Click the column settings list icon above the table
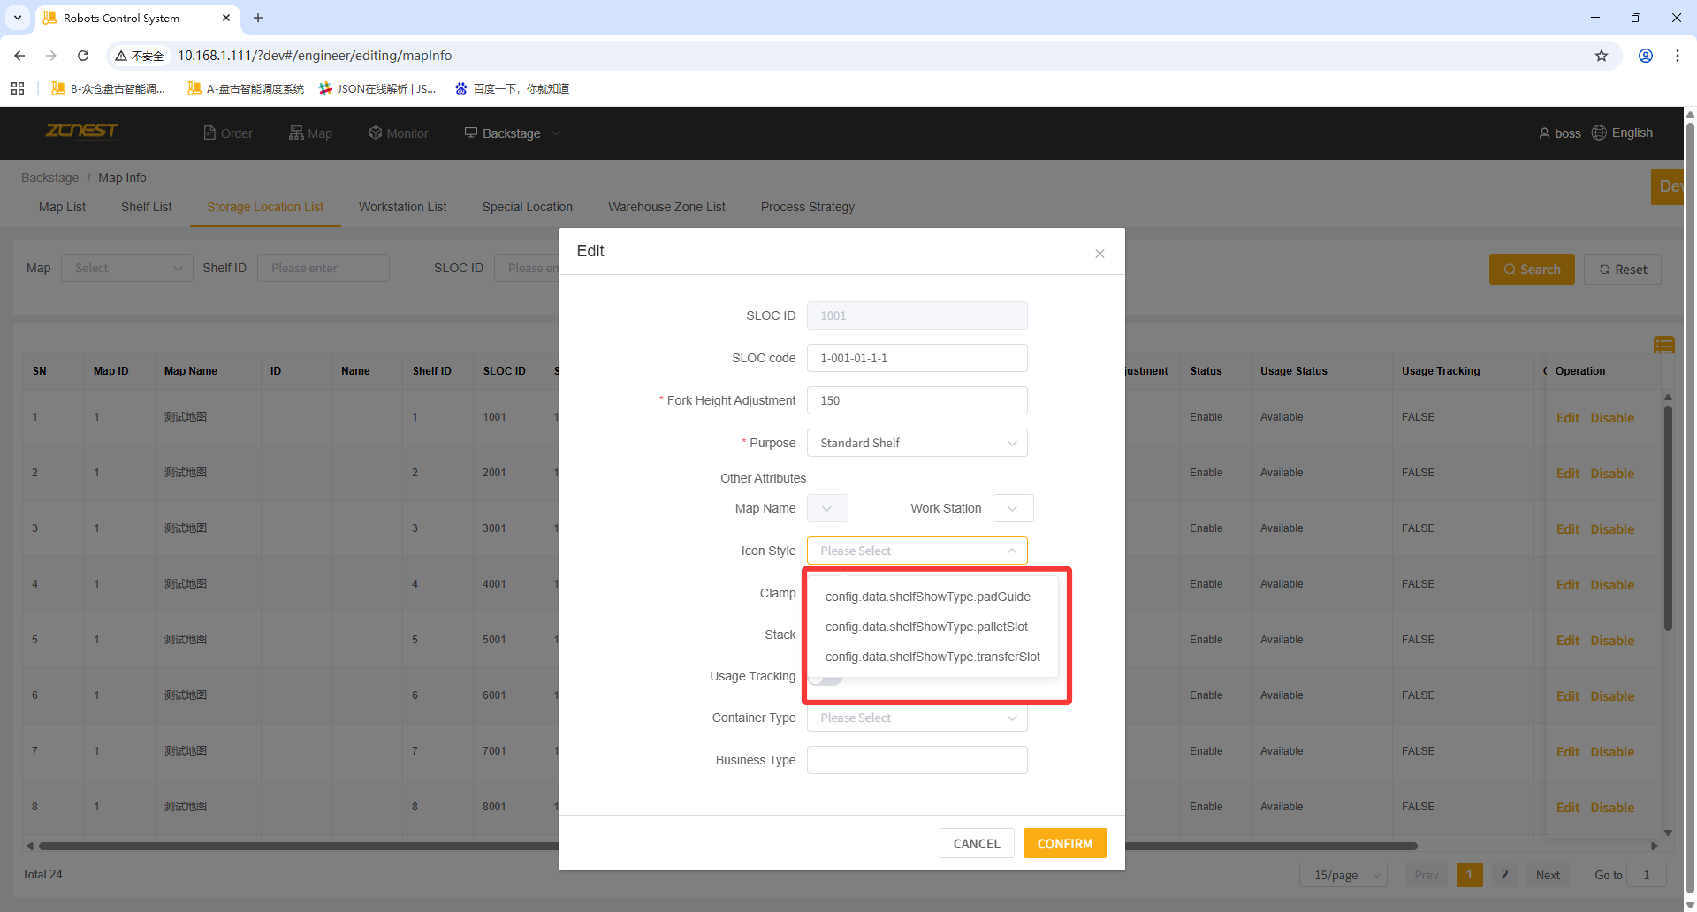Screen dimensions: 1697x912 1663,345
